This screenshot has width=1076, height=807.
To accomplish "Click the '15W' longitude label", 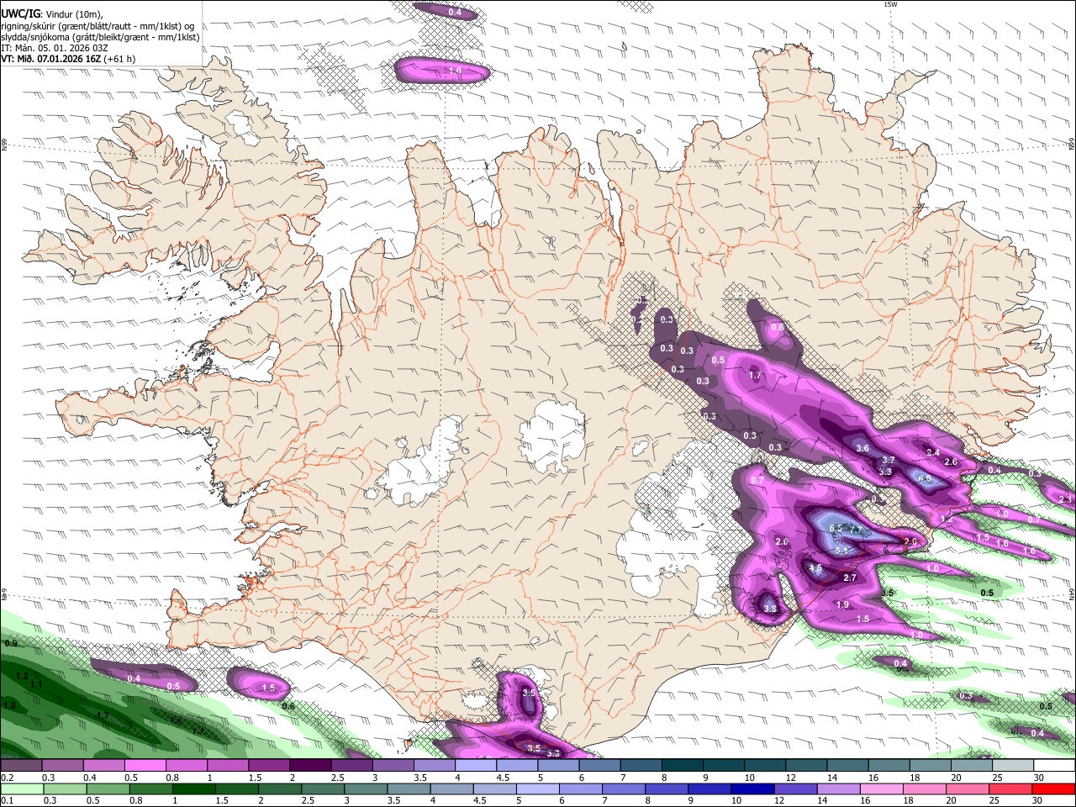I will (x=890, y=4).
